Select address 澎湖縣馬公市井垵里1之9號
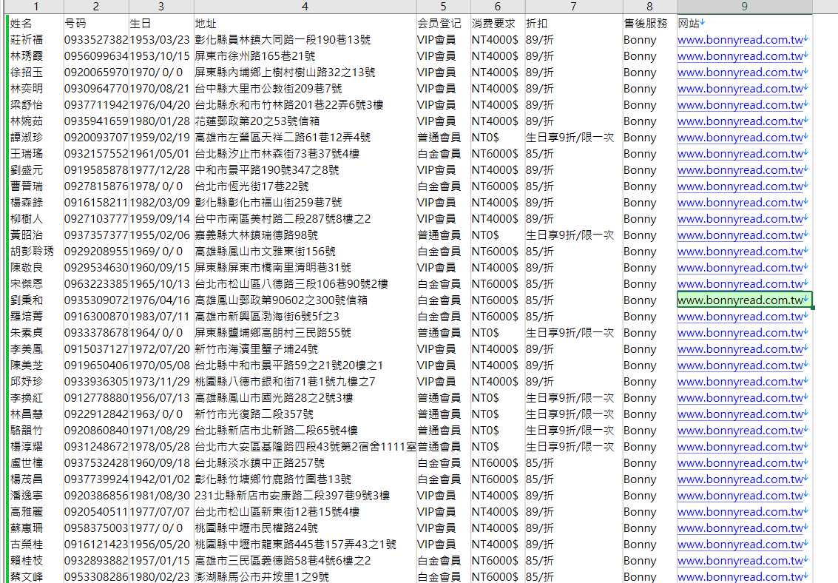This screenshot has width=838, height=583. (305, 576)
